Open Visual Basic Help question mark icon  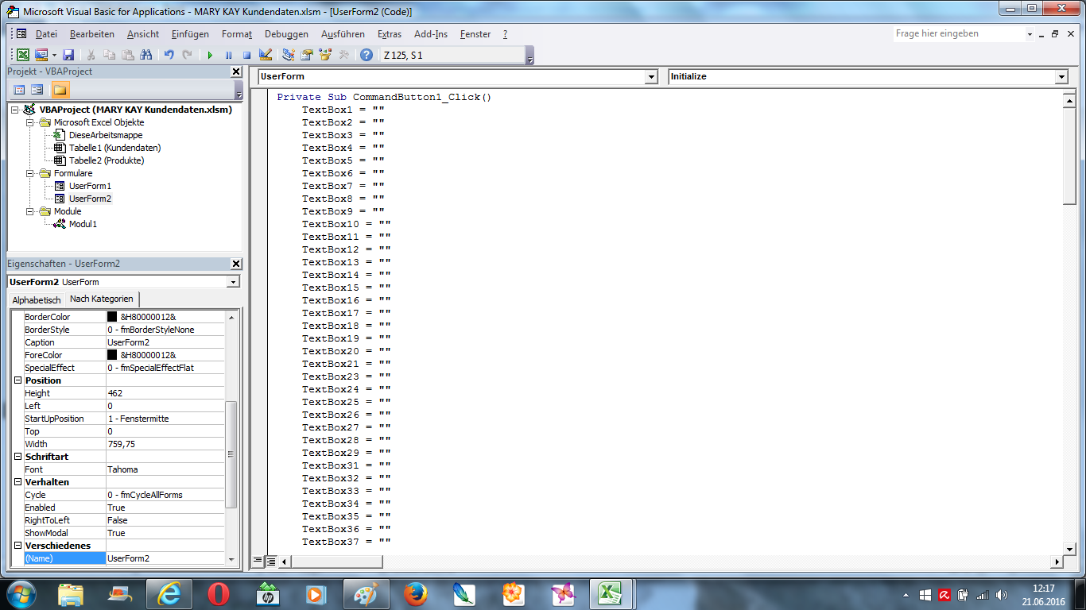(x=367, y=55)
